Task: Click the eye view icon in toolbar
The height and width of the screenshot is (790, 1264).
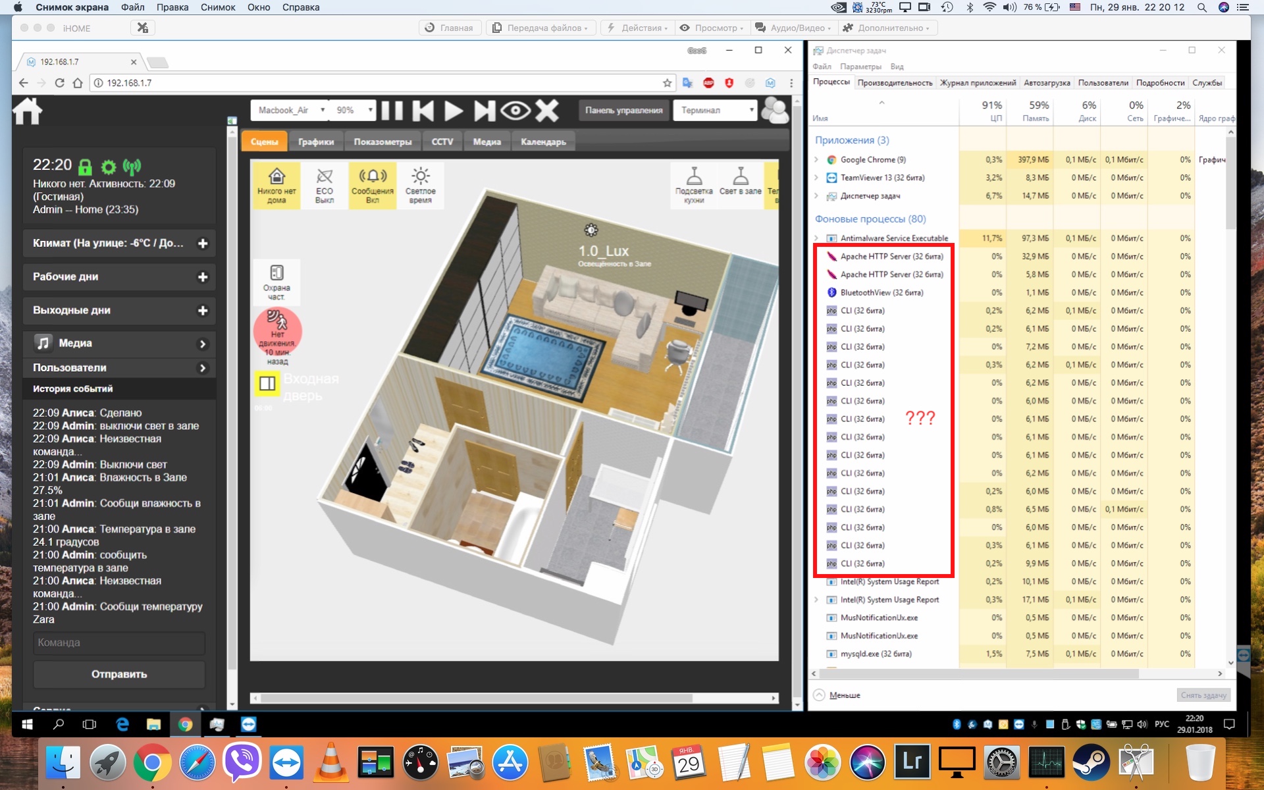Action: [x=515, y=111]
